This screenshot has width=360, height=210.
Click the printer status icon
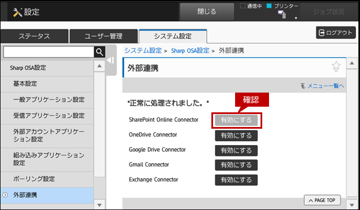(282, 15)
